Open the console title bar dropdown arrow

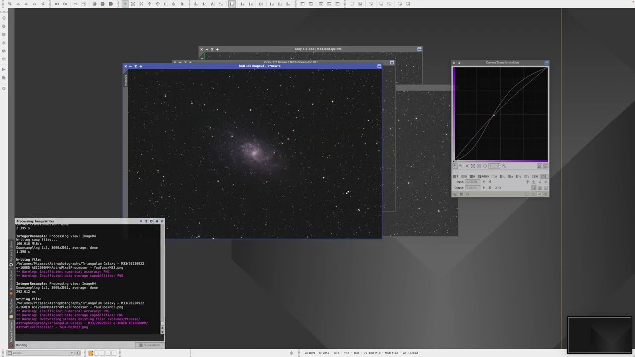pyautogui.click(x=141, y=221)
